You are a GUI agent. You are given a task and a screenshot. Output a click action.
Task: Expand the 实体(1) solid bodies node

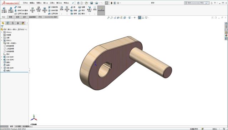tap(2, 40)
